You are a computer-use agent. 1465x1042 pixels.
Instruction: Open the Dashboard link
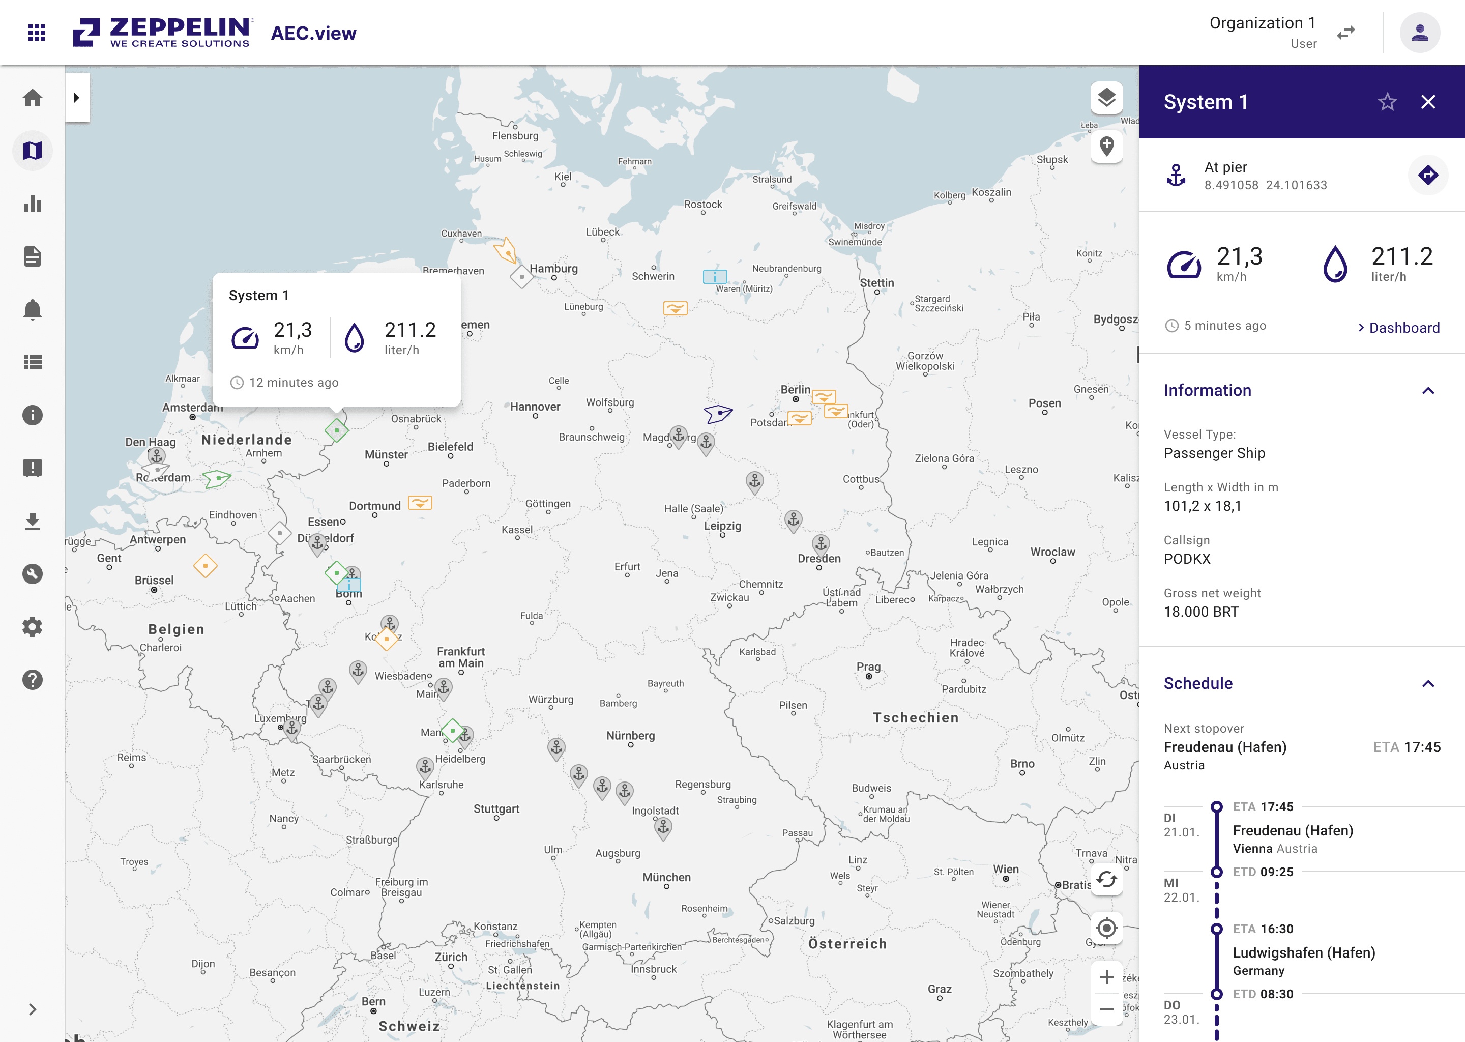pyautogui.click(x=1399, y=328)
